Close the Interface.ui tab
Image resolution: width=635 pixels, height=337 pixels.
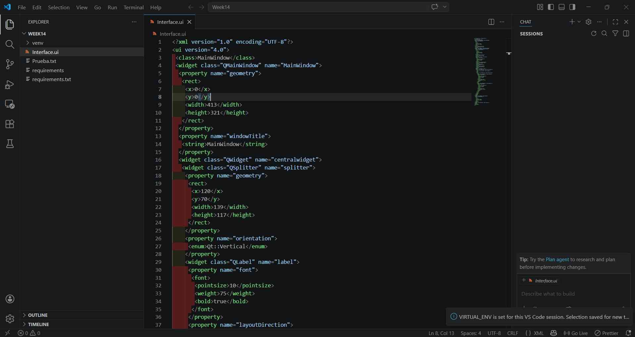(x=189, y=22)
